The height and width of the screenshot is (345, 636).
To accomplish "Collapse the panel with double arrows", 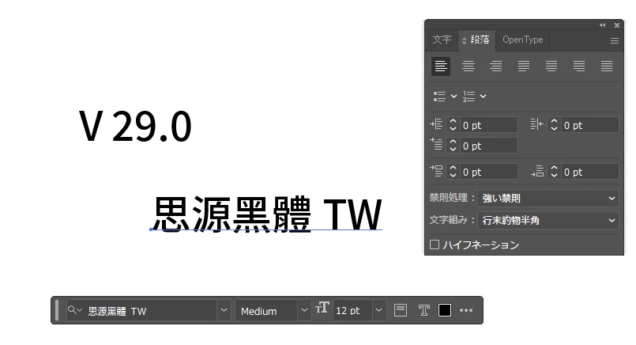I will pyautogui.click(x=602, y=25).
